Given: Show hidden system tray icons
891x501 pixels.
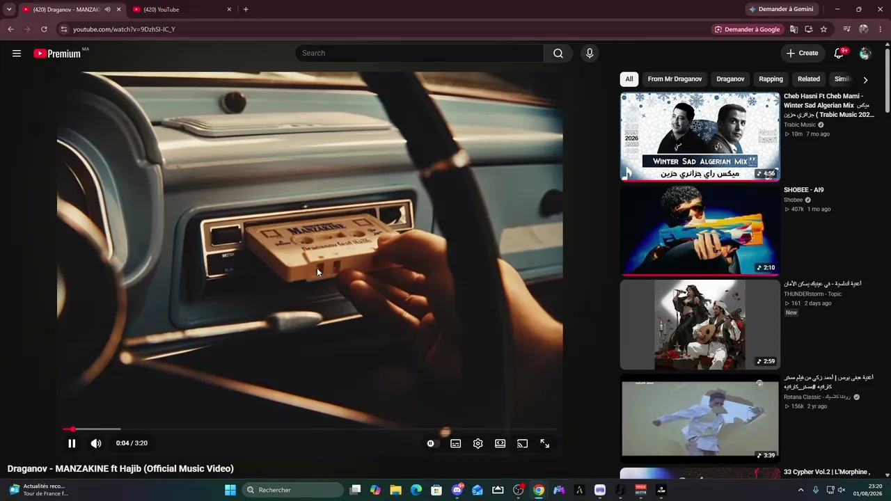Looking at the screenshot, I should click(801, 490).
